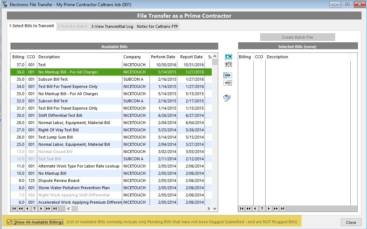Switch to the 3-View Transmittal Log tab
Image resolution: width=367 pixels, height=229 pixels.
click(112, 26)
